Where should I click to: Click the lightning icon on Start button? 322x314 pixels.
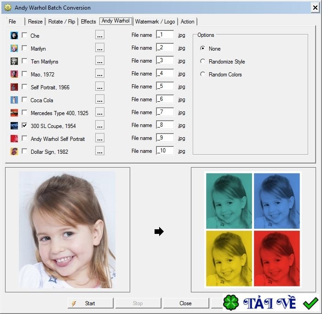pyautogui.click(x=74, y=303)
